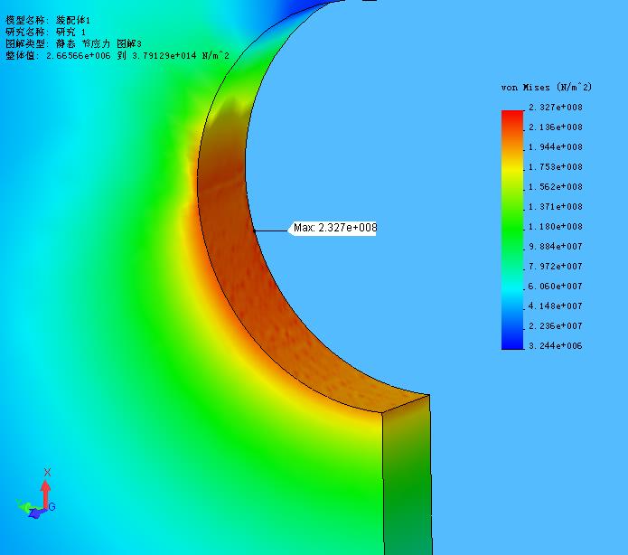This screenshot has height=555, width=628.
Task: Click the overall value range line 2.66566e+006
Action: [117, 56]
